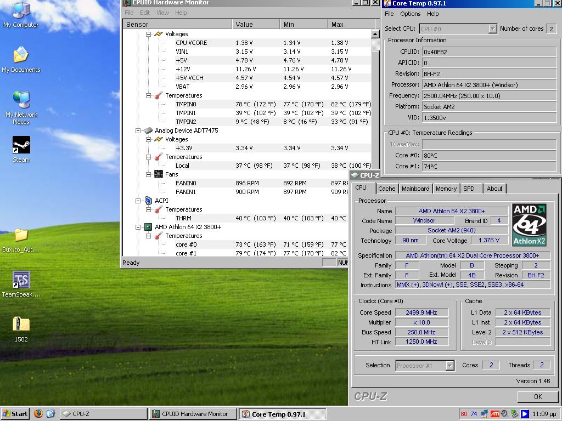
Task: Select the 1502 zip archive icon
Action: pyautogui.click(x=21, y=329)
